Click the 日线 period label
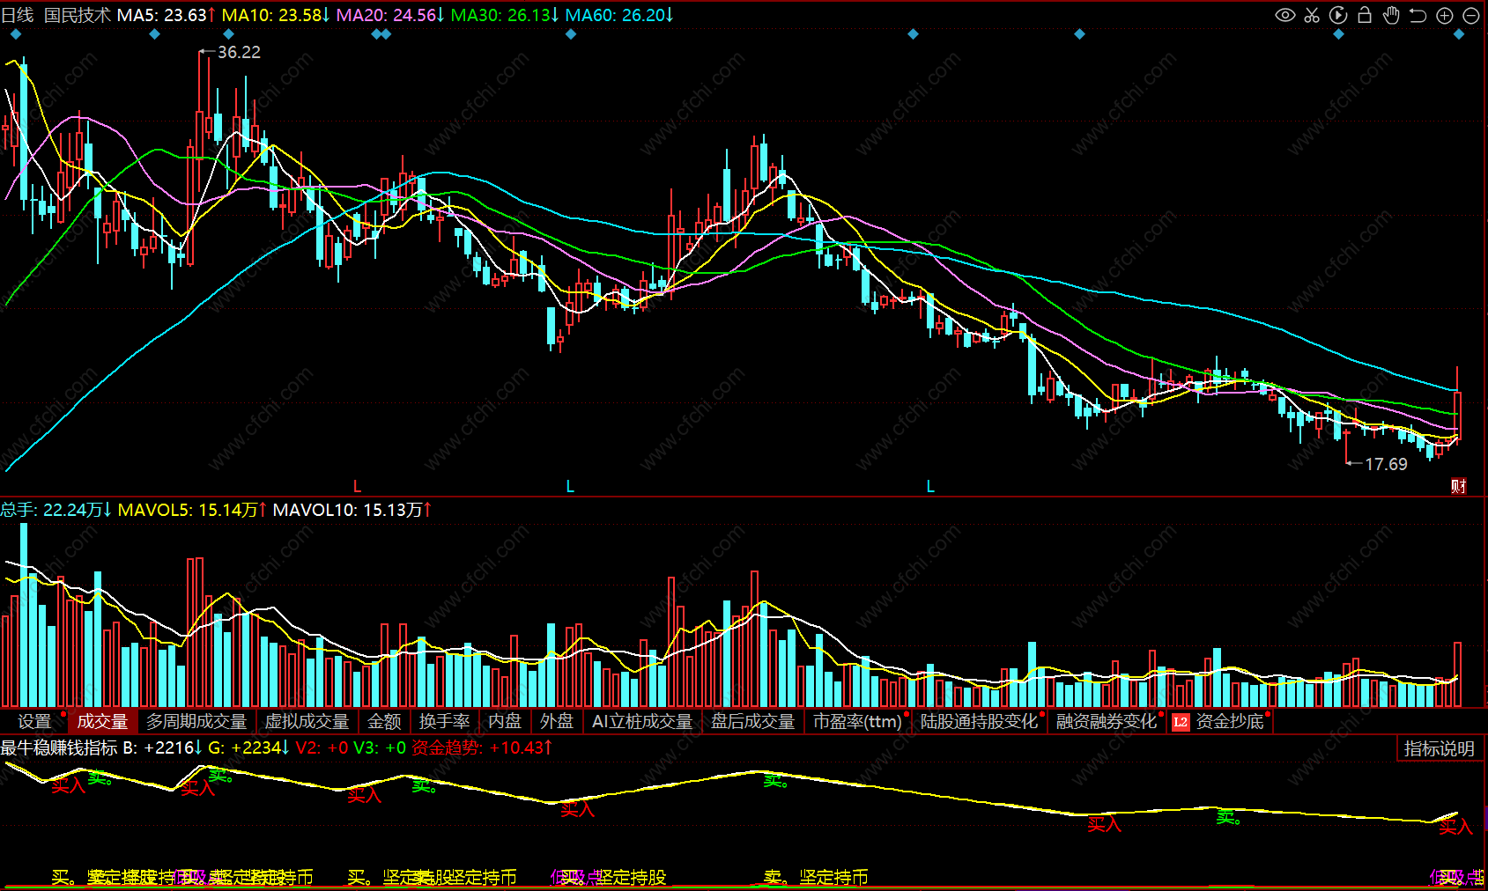Image resolution: width=1488 pixels, height=891 pixels. pyautogui.click(x=18, y=15)
